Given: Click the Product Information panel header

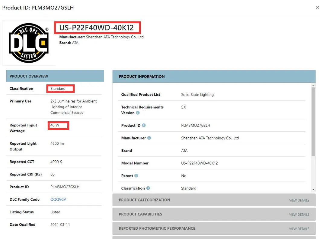Looking at the screenshot, I should click(x=214, y=77).
